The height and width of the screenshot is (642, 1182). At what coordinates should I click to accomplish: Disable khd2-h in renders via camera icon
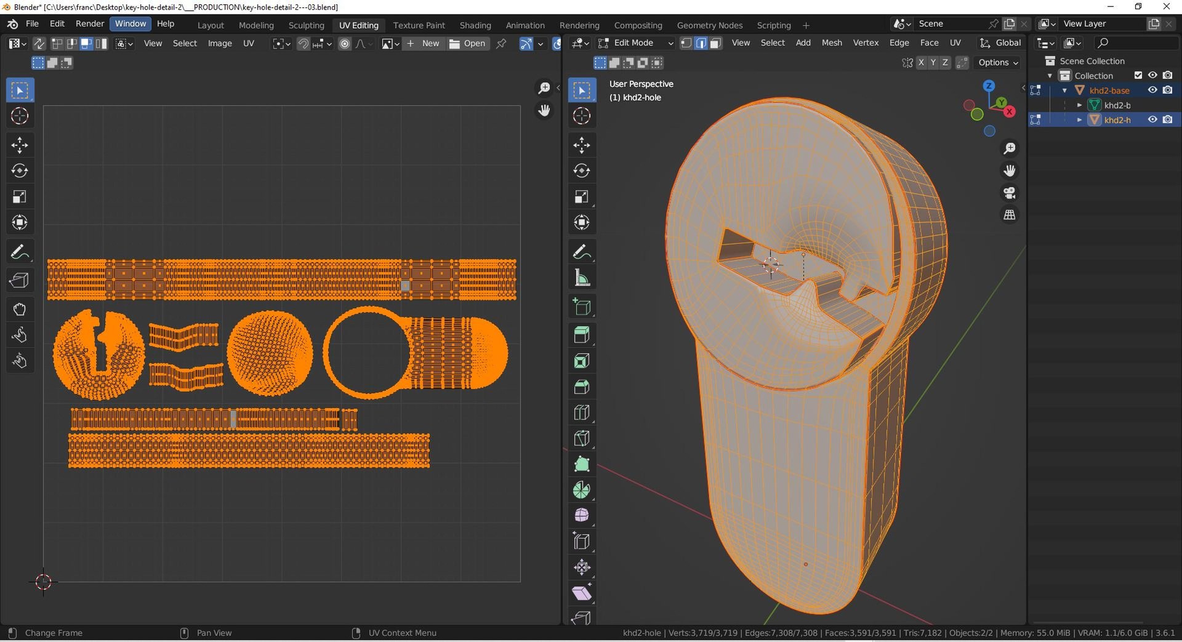(1167, 120)
